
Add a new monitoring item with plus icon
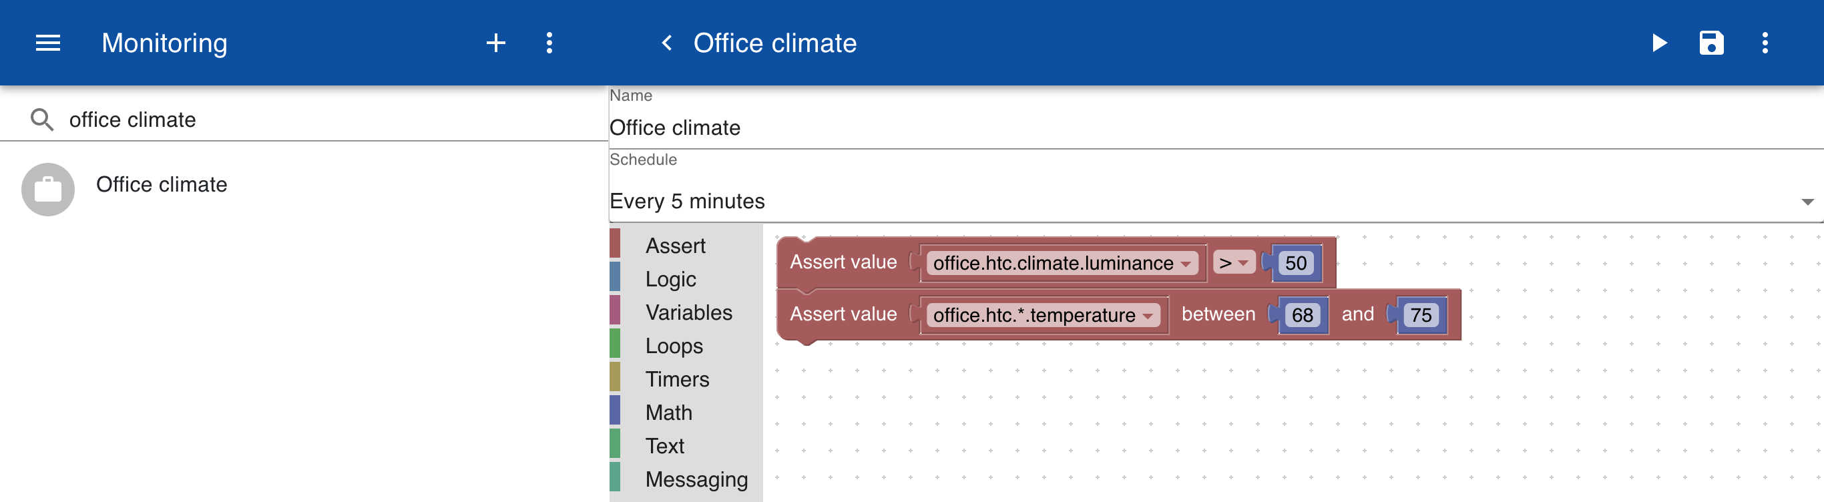tap(495, 43)
